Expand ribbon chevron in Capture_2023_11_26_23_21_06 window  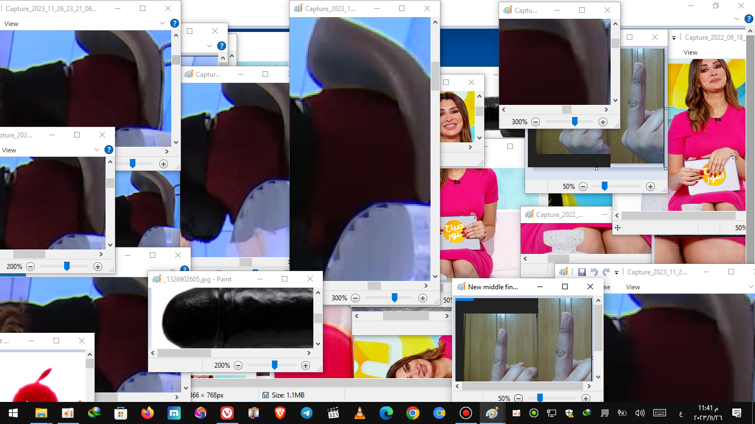point(162,23)
